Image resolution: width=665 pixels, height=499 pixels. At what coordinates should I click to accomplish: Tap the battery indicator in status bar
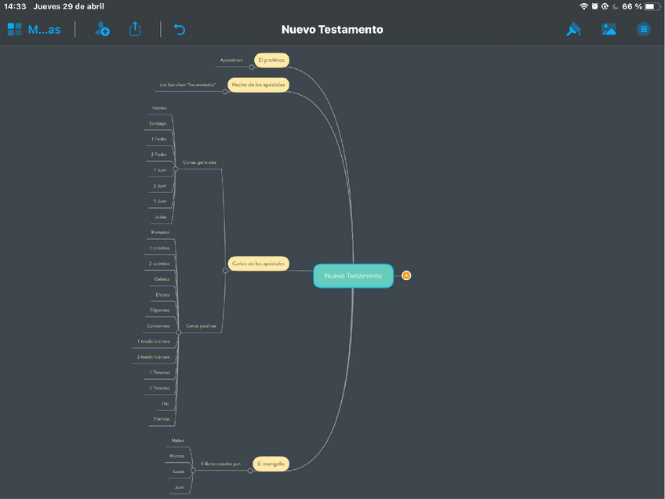point(650,6)
